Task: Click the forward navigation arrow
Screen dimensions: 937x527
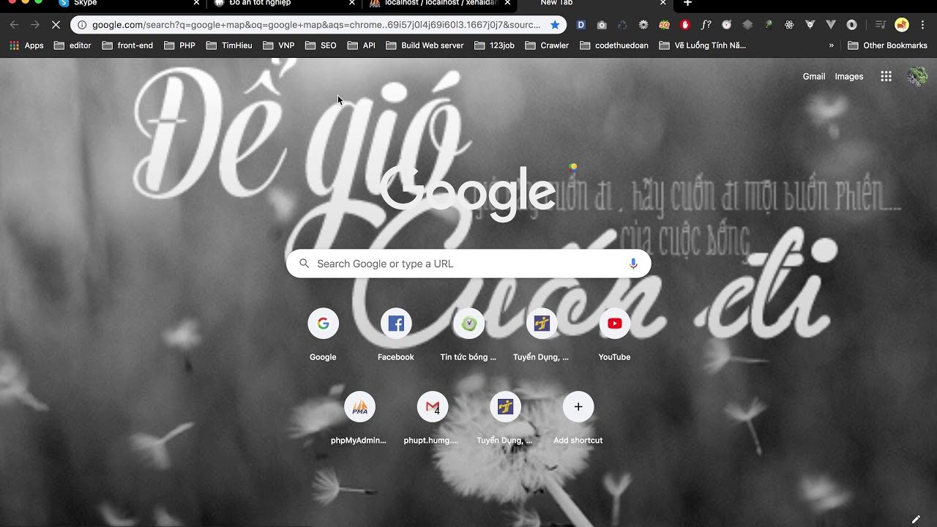Action: pyautogui.click(x=34, y=25)
